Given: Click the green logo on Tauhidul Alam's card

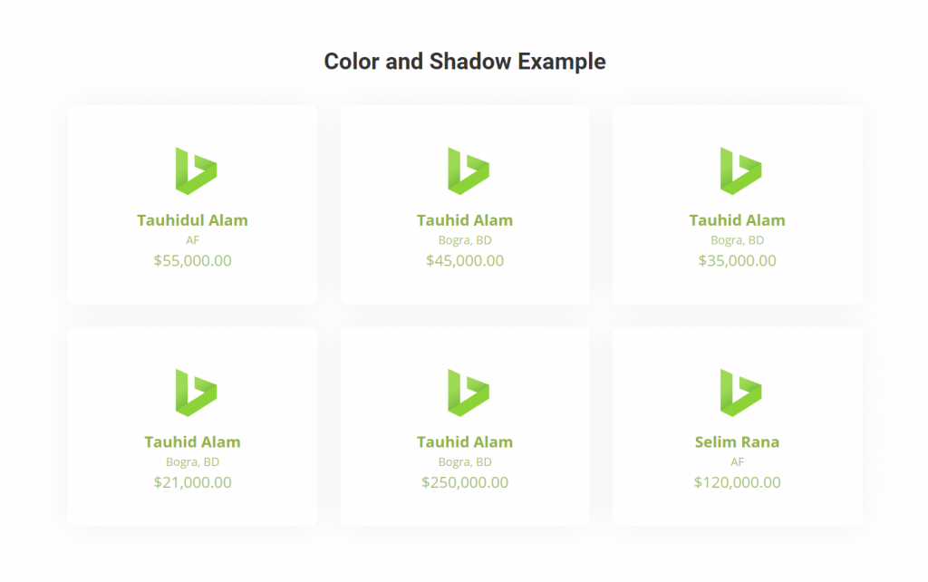Looking at the screenshot, I should pyautogui.click(x=193, y=169).
